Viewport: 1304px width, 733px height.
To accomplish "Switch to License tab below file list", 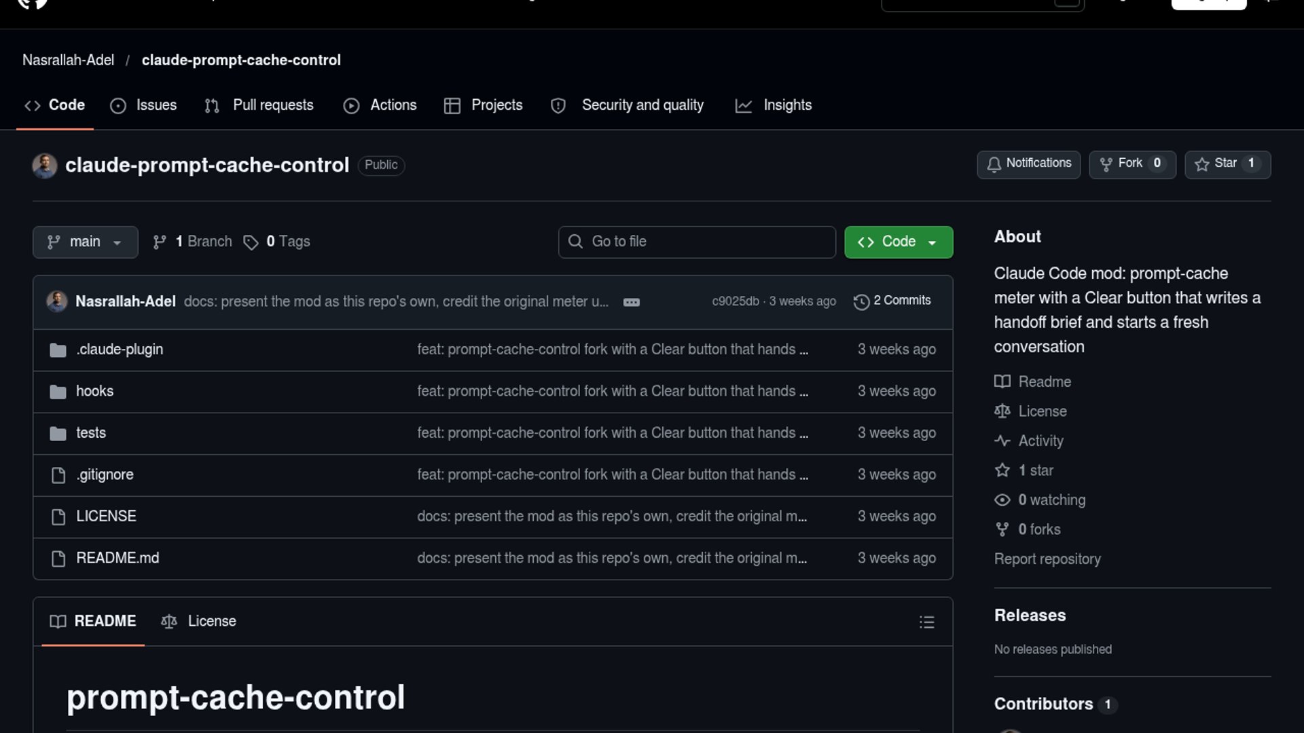I will click(x=198, y=622).
